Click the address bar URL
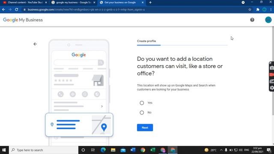This screenshot has height=154, width=274. 86,9
